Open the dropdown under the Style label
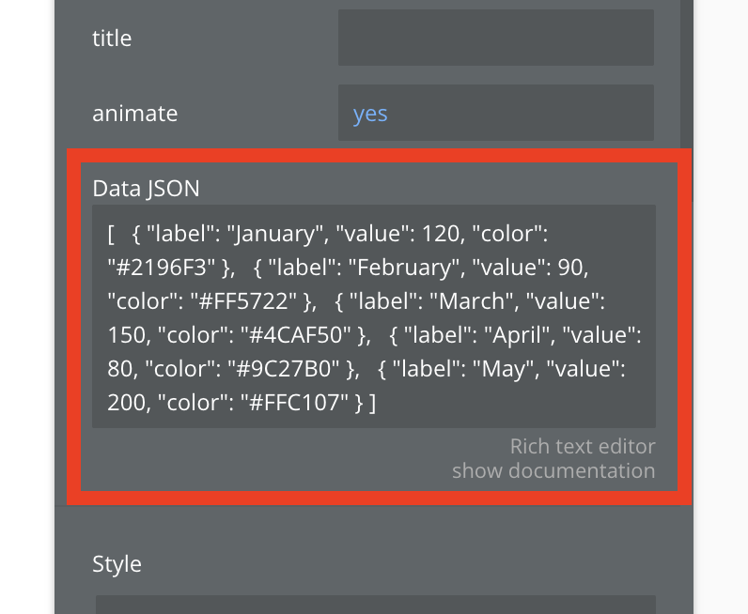The width and height of the screenshot is (748, 614). (375, 604)
